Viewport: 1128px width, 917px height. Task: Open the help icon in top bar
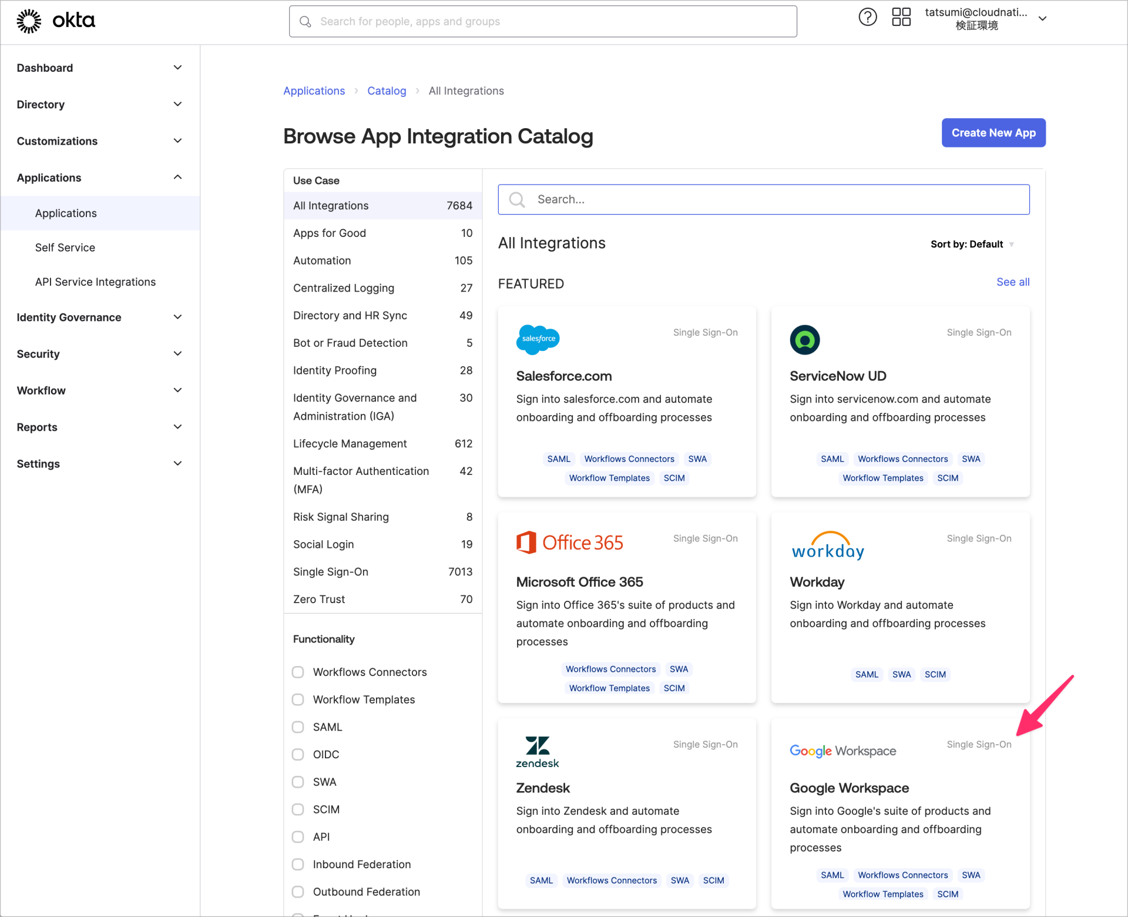pos(868,17)
